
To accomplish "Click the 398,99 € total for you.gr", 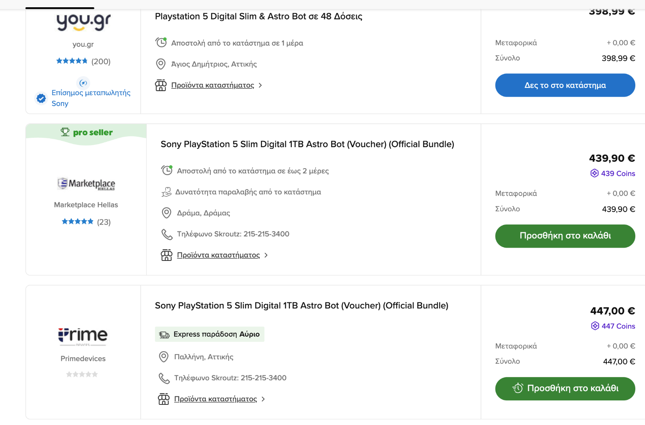I will [x=618, y=58].
